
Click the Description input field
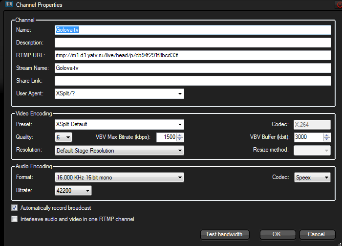point(193,43)
